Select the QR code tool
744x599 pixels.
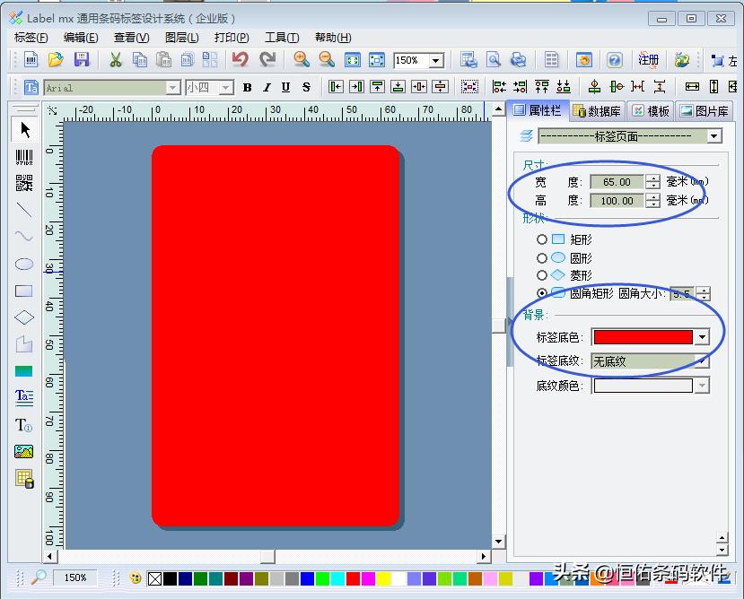click(x=24, y=184)
